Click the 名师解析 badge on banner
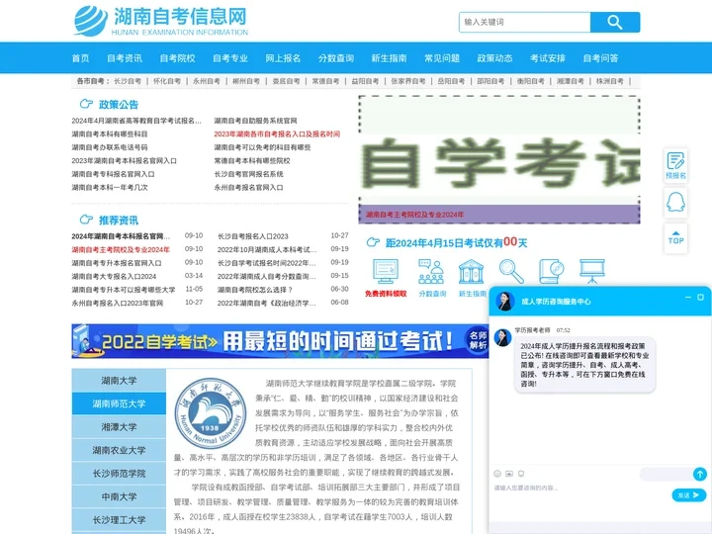Screen dimensions: 712x534 click(478, 340)
